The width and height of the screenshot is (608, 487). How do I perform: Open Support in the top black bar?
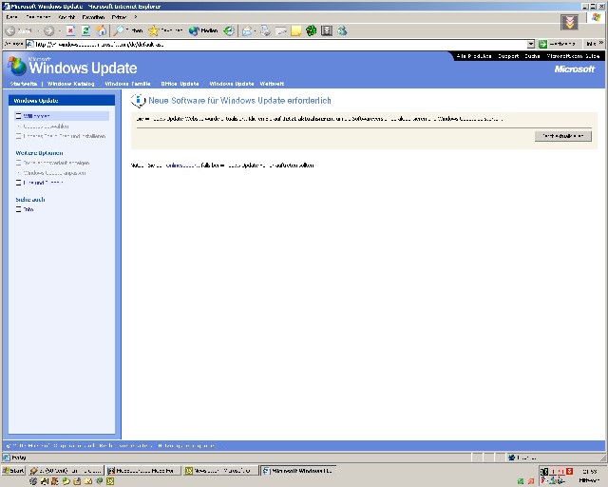[x=508, y=56]
